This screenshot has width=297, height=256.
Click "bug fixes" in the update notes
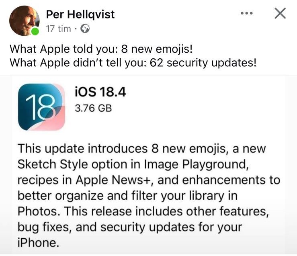43,227
